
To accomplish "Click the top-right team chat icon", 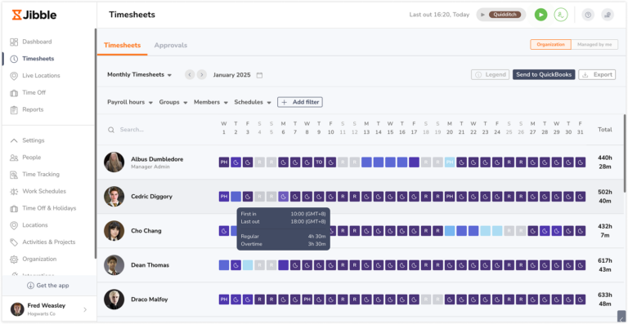I will (x=608, y=15).
